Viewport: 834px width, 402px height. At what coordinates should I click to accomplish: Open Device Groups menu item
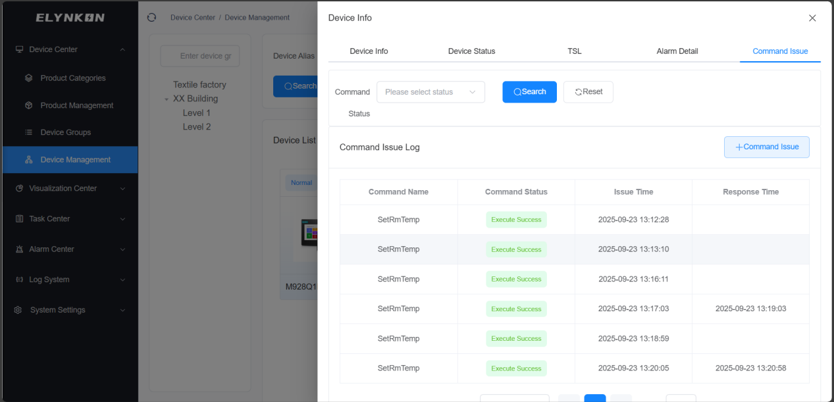click(69, 132)
